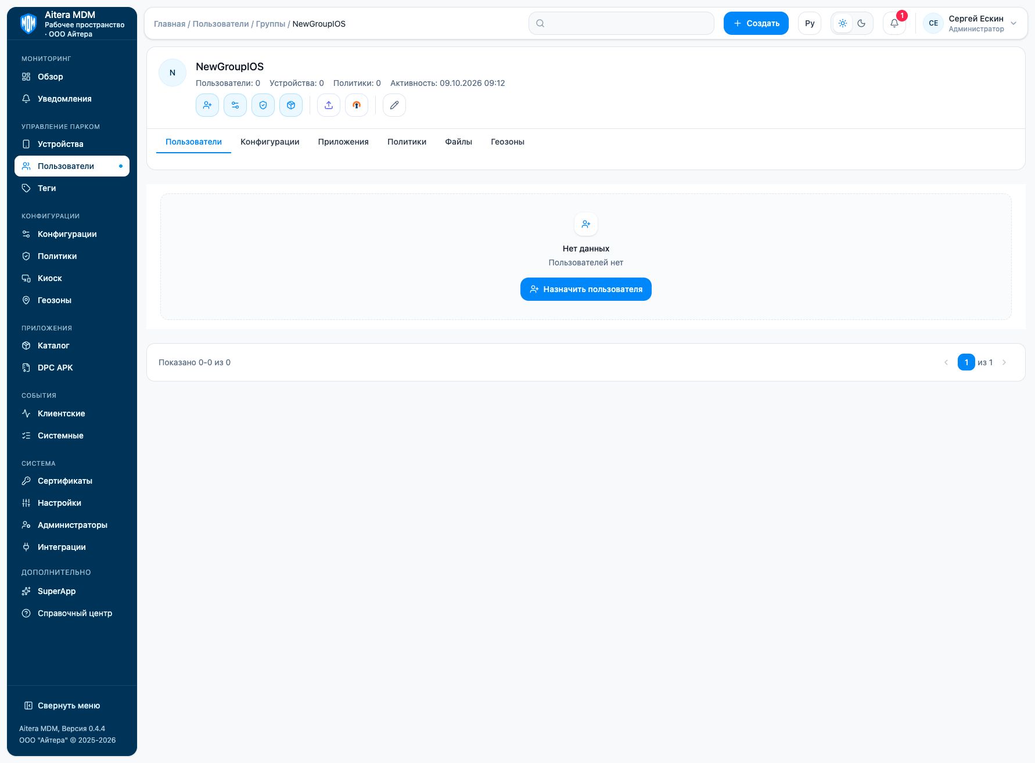Screen dimensions: 1035x763
Task: Open Каталог in the sidebar
Action: [x=72, y=345]
